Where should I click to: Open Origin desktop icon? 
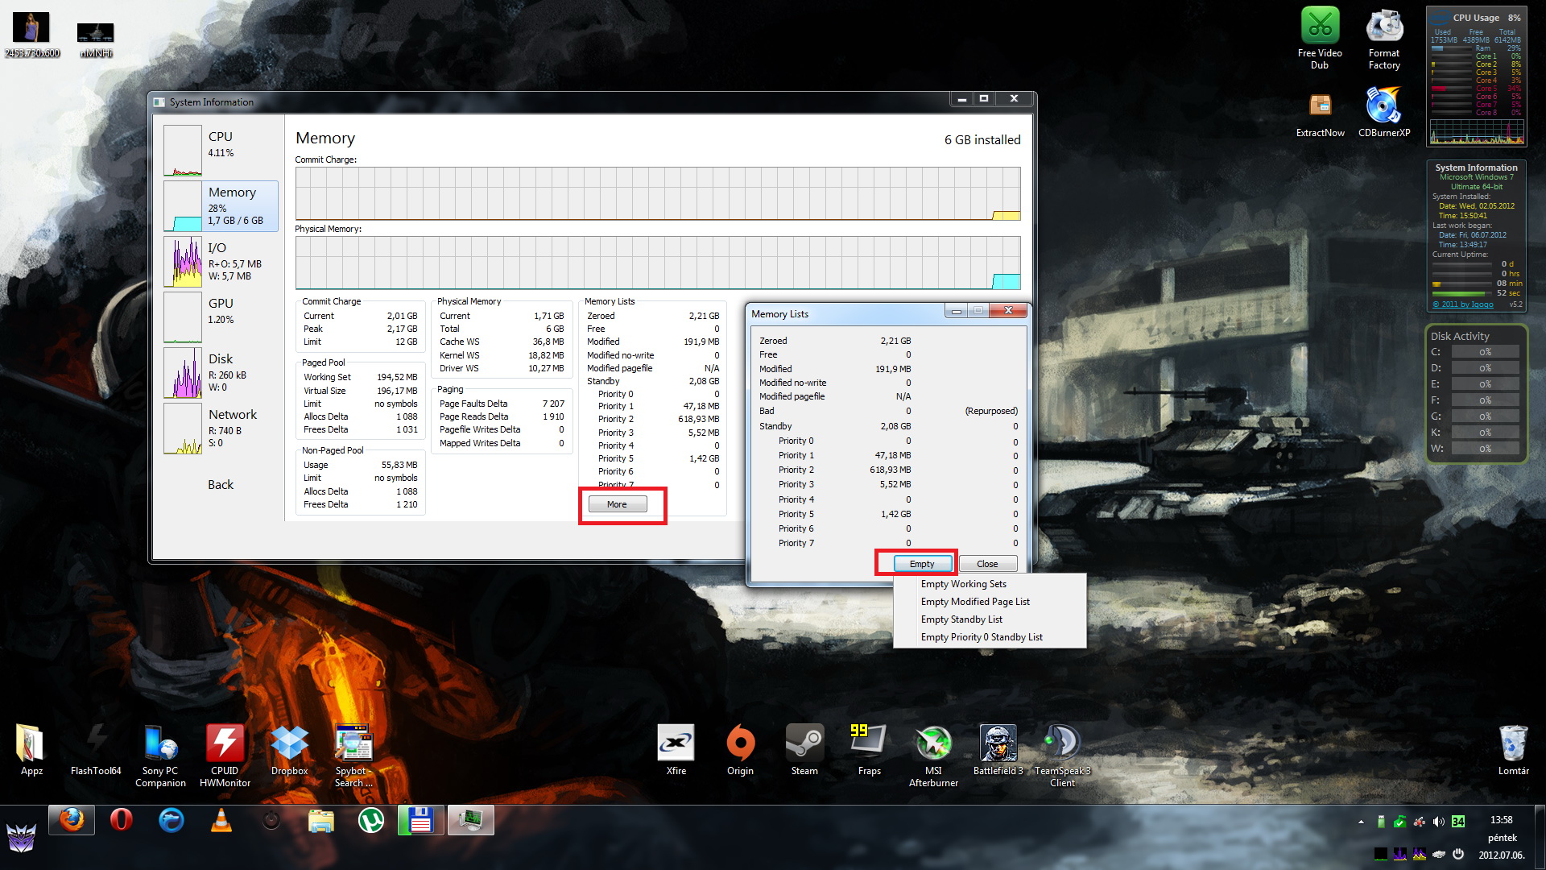pyautogui.click(x=740, y=750)
